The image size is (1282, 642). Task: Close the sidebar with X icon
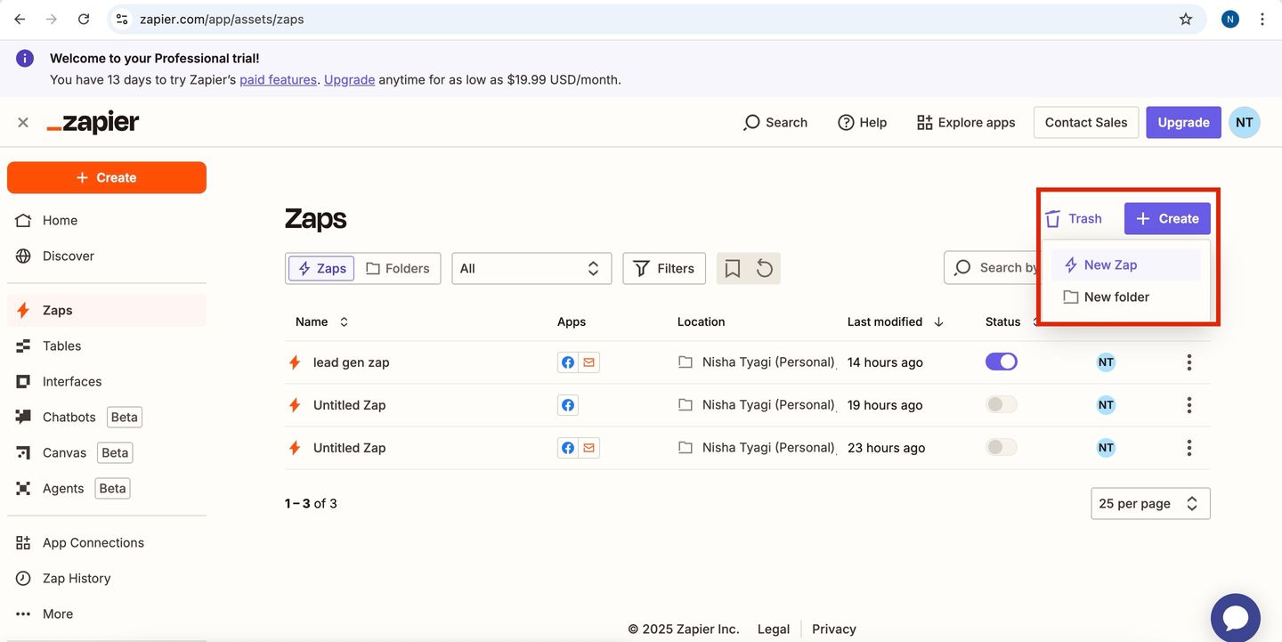click(23, 122)
